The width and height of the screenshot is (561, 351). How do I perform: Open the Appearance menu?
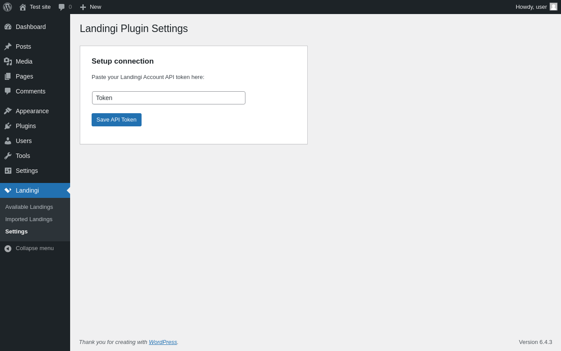[x=32, y=111]
